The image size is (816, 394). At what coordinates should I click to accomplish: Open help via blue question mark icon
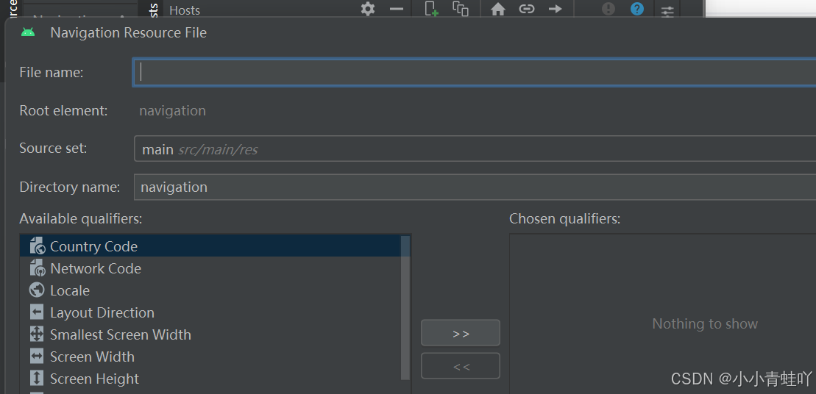(x=637, y=9)
